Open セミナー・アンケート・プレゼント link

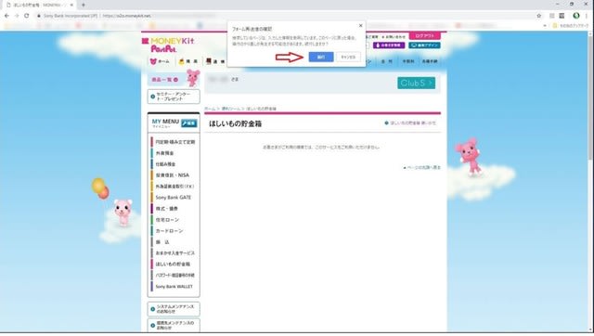pos(174,97)
